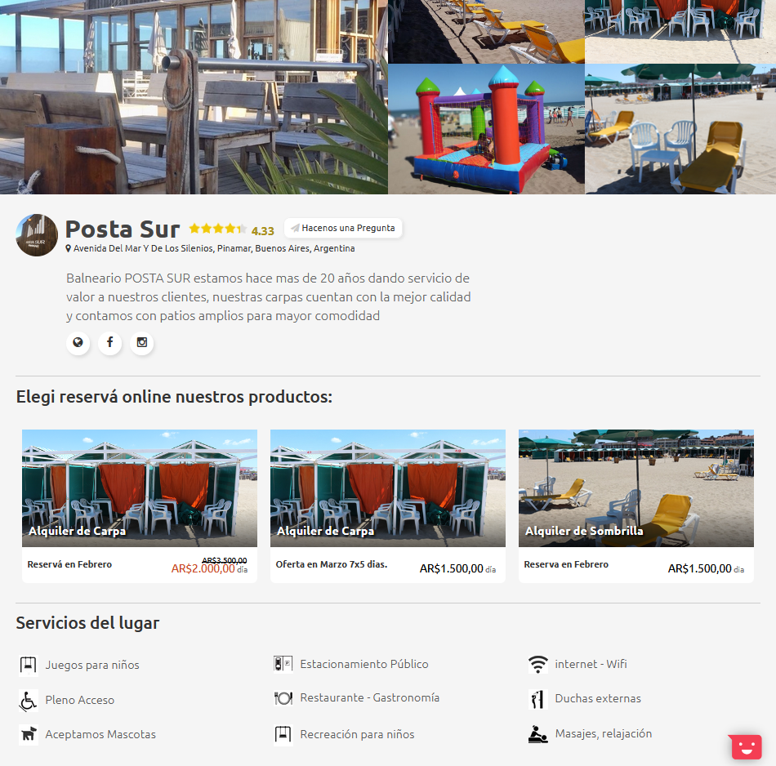Image resolution: width=776 pixels, height=766 pixels.
Task: Click the Restaurante Gastronomía plate icon
Action: (283, 697)
